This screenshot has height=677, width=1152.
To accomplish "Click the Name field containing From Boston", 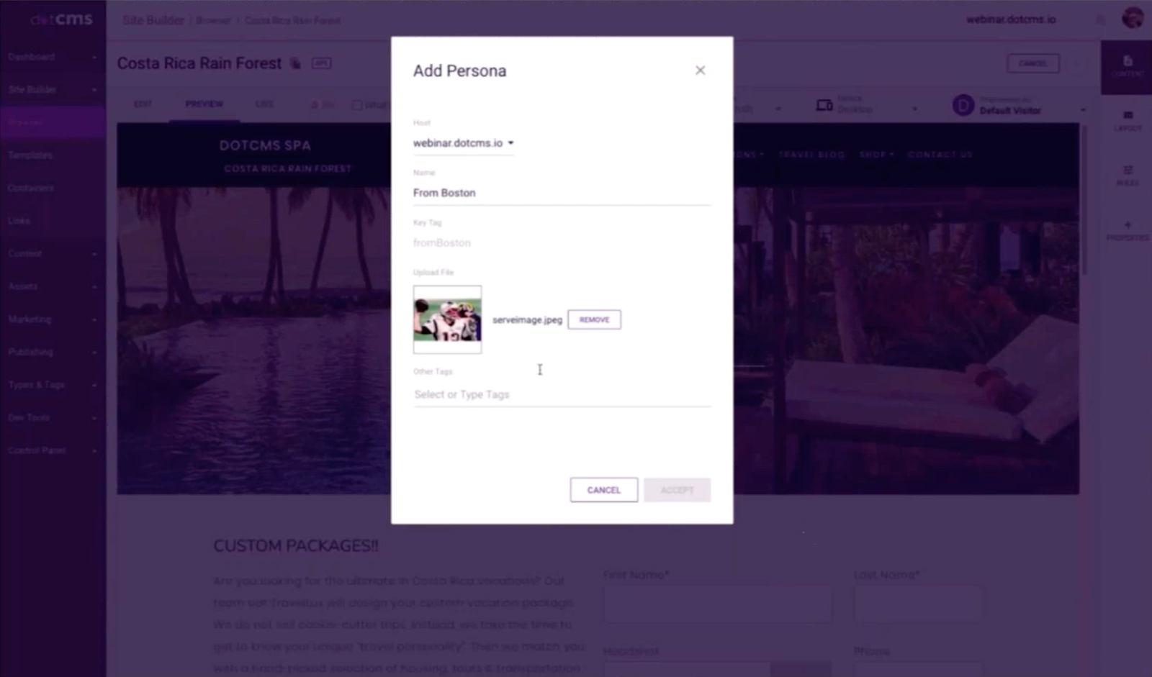I will coord(562,193).
